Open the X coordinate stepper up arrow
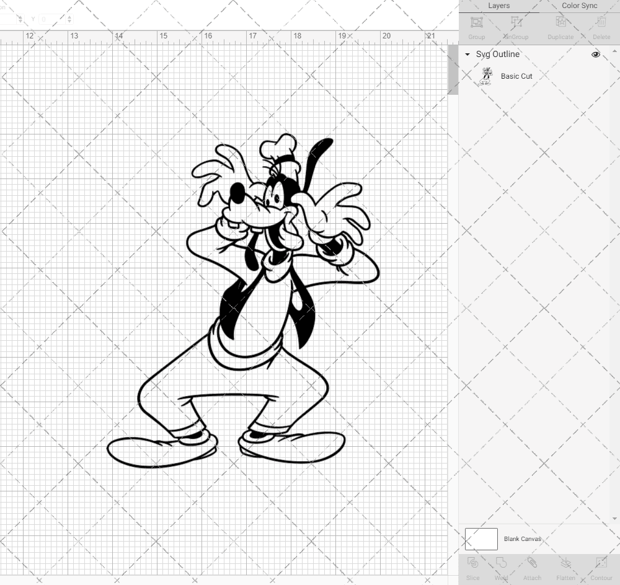The width and height of the screenshot is (620, 585). point(20,16)
